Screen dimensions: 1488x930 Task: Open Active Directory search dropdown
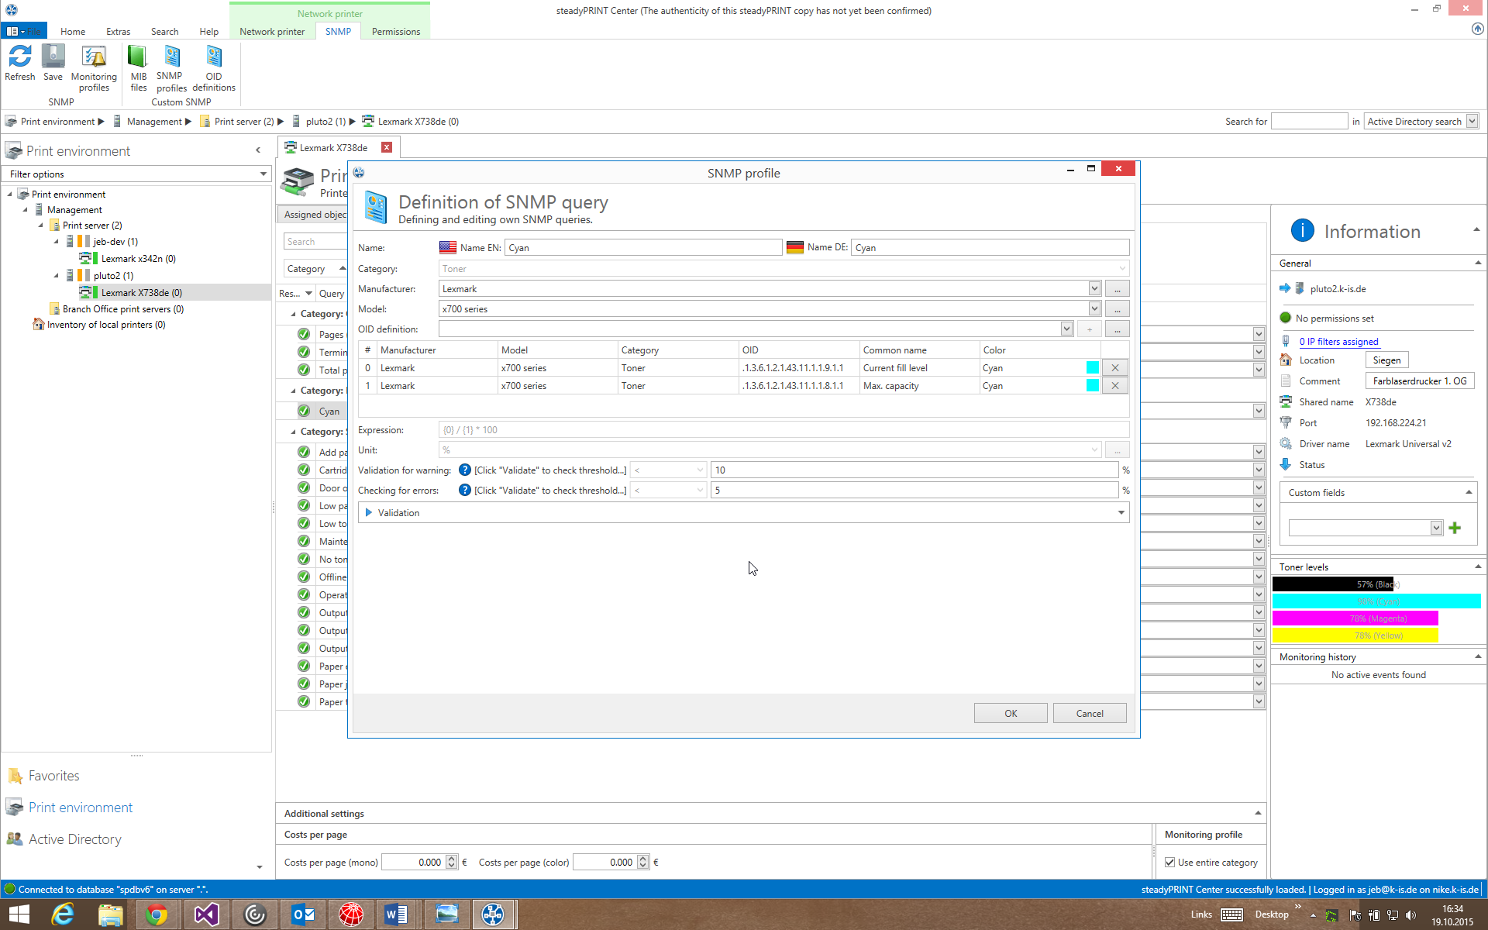(x=1472, y=122)
